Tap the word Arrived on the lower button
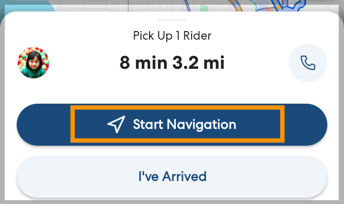 point(184,176)
